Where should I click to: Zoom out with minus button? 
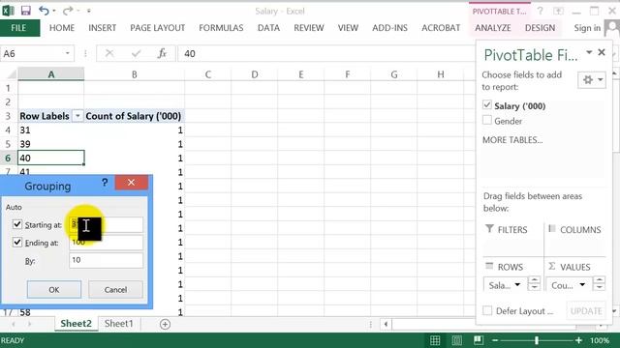[x=495, y=340]
